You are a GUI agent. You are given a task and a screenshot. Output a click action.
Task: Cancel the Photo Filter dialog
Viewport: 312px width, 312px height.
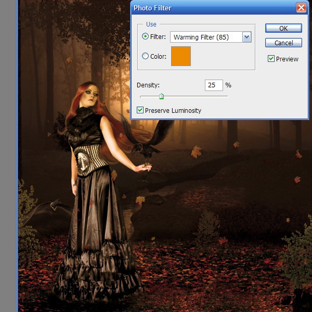point(283,43)
